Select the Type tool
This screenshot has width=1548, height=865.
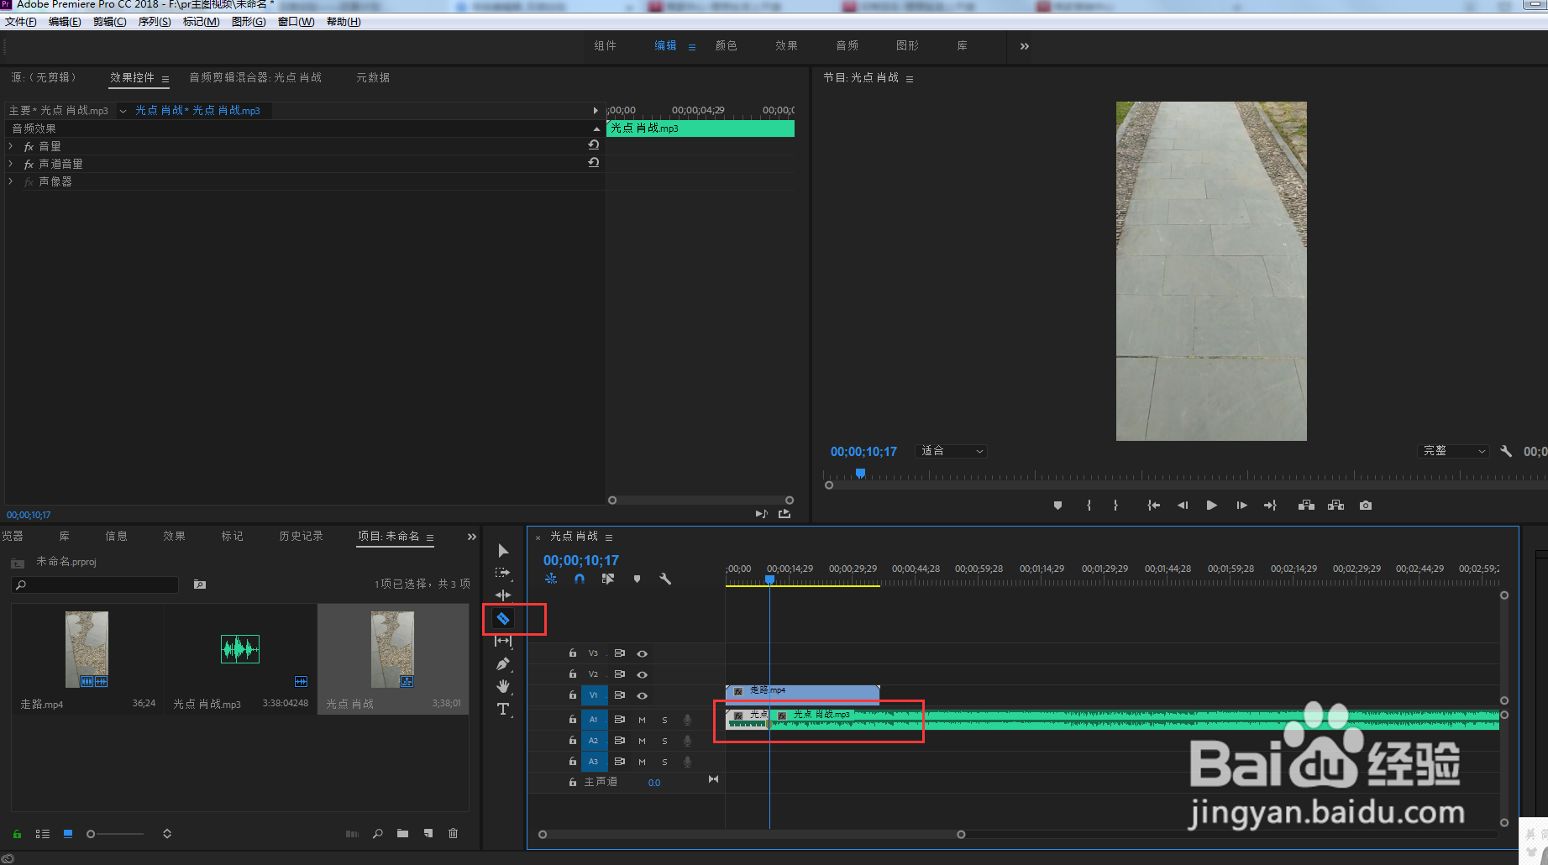(x=503, y=710)
